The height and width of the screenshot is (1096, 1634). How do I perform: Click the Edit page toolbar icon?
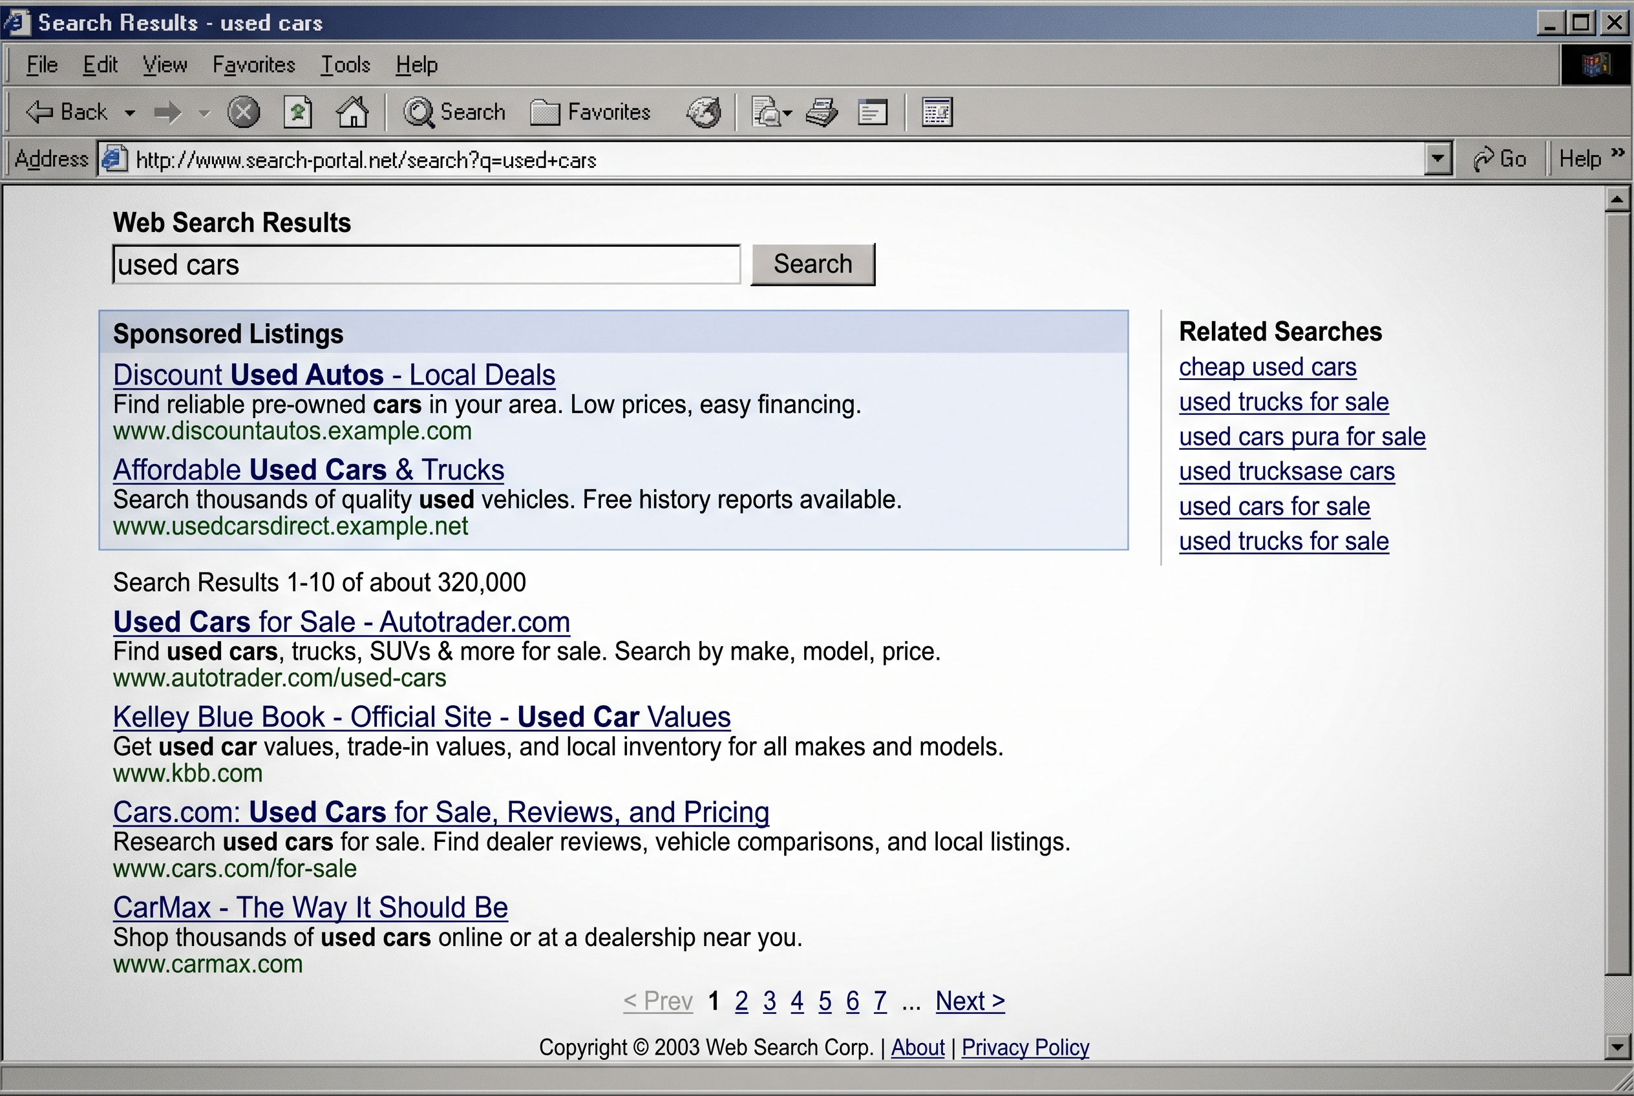coord(873,112)
